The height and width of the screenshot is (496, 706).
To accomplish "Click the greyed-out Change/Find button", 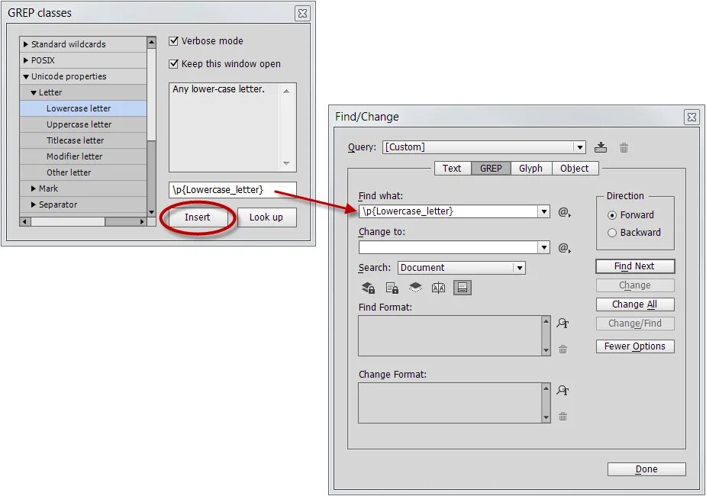I will coord(635,324).
